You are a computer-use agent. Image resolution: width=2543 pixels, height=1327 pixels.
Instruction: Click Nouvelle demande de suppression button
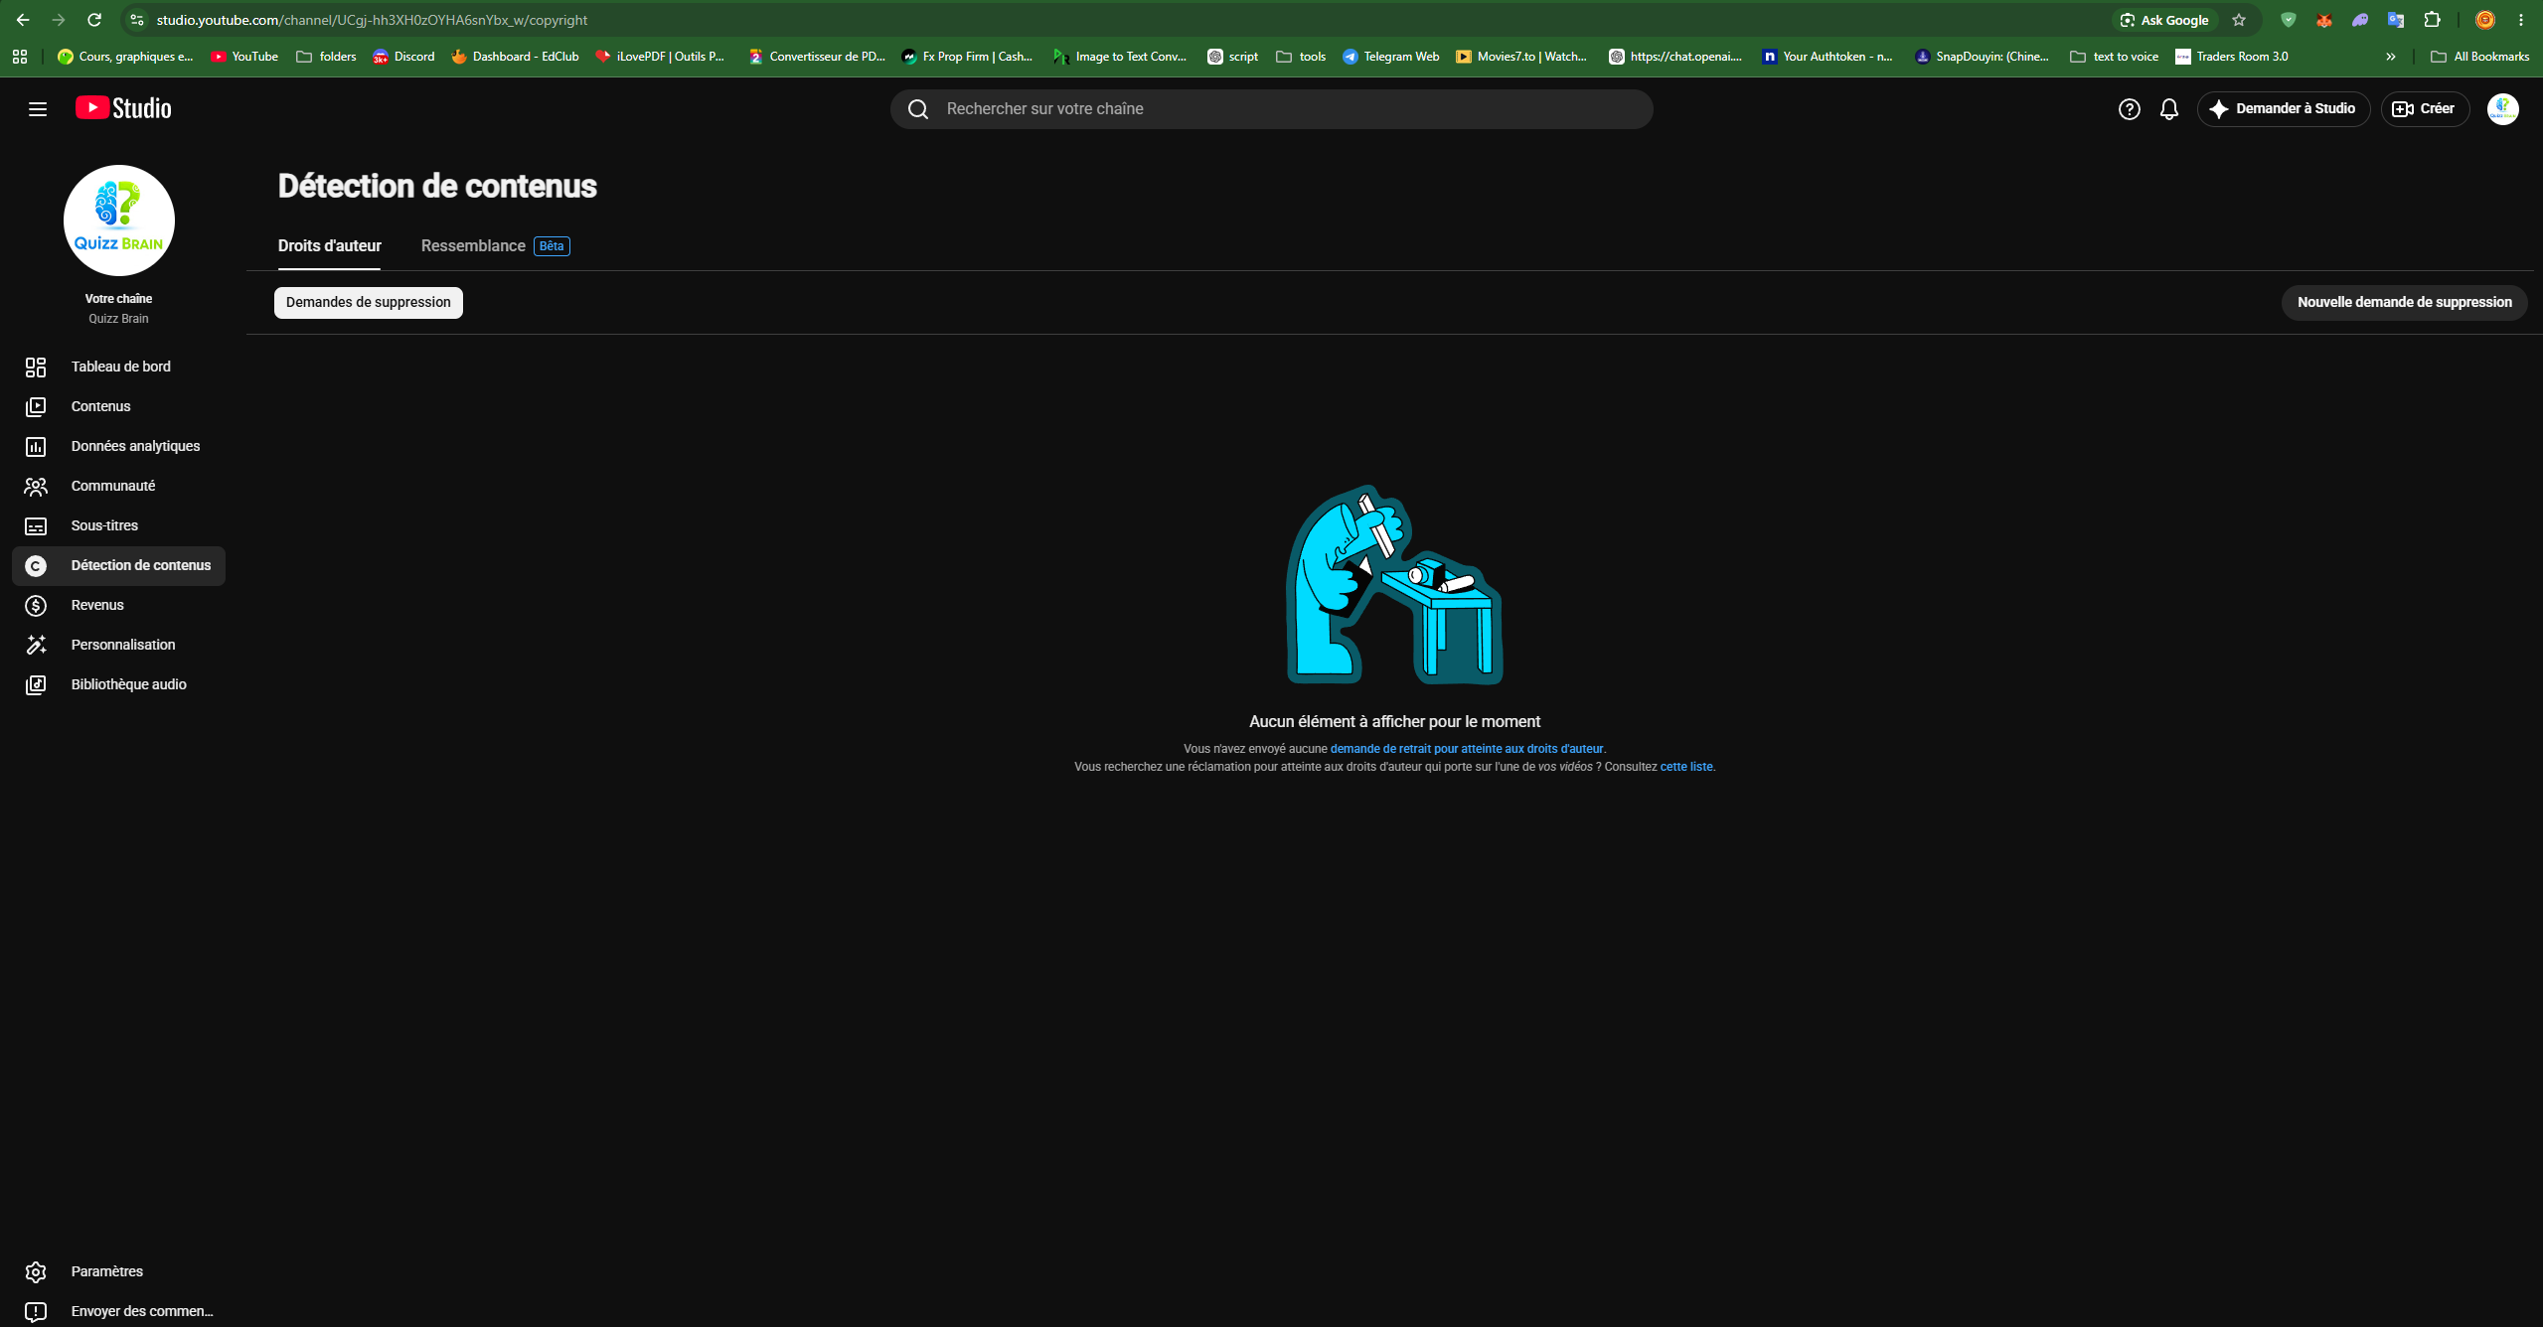(2404, 302)
